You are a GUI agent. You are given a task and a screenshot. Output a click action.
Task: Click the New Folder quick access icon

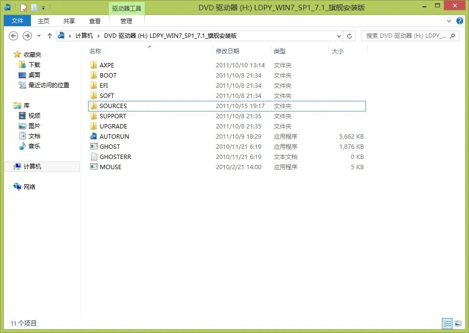pyautogui.click(x=33, y=8)
